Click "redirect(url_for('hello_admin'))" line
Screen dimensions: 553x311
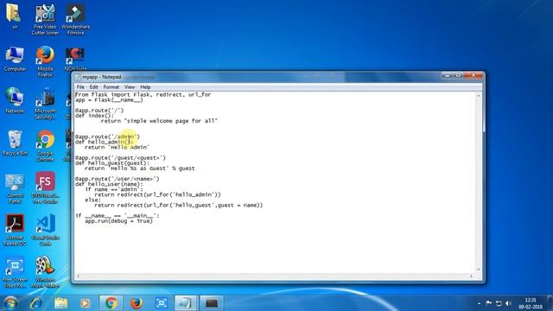pyautogui.click(x=169, y=194)
